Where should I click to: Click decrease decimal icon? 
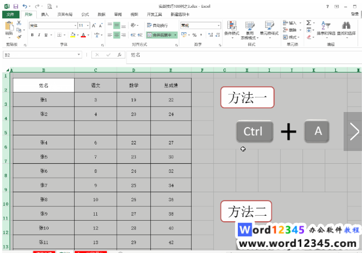[x=217, y=35]
